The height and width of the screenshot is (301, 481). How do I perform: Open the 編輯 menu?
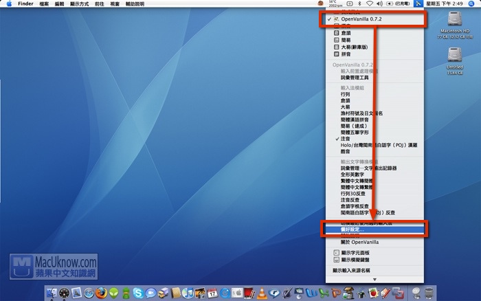(x=59, y=3)
